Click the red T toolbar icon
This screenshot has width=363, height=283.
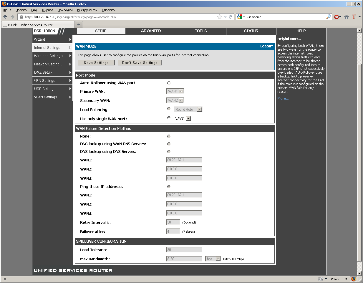click(x=354, y=17)
